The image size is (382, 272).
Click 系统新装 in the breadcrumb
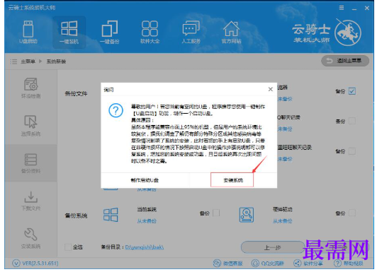tap(56, 61)
